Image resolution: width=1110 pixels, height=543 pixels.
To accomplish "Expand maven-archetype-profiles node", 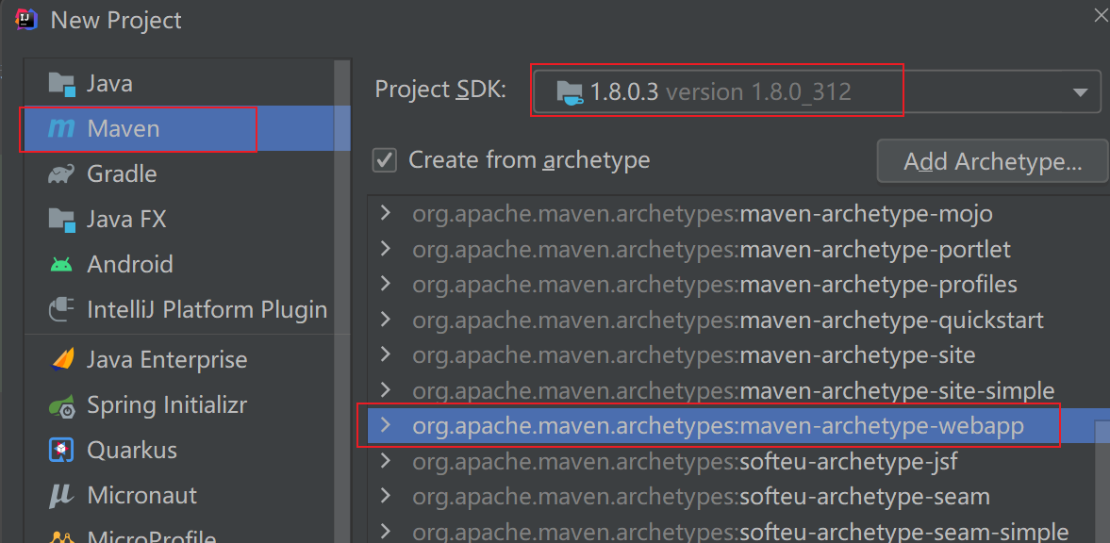I will (x=385, y=284).
